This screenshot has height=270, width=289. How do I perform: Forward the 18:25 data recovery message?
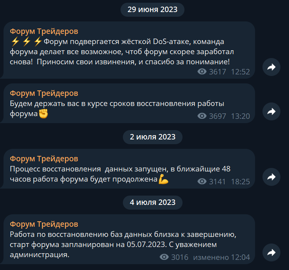click(x=271, y=177)
